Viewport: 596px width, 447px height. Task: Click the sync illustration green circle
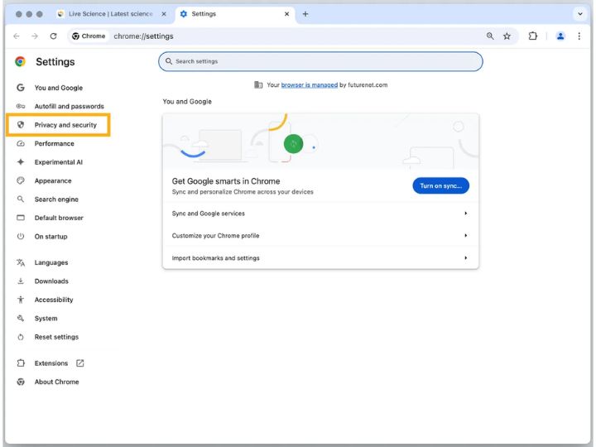[293, 144]
